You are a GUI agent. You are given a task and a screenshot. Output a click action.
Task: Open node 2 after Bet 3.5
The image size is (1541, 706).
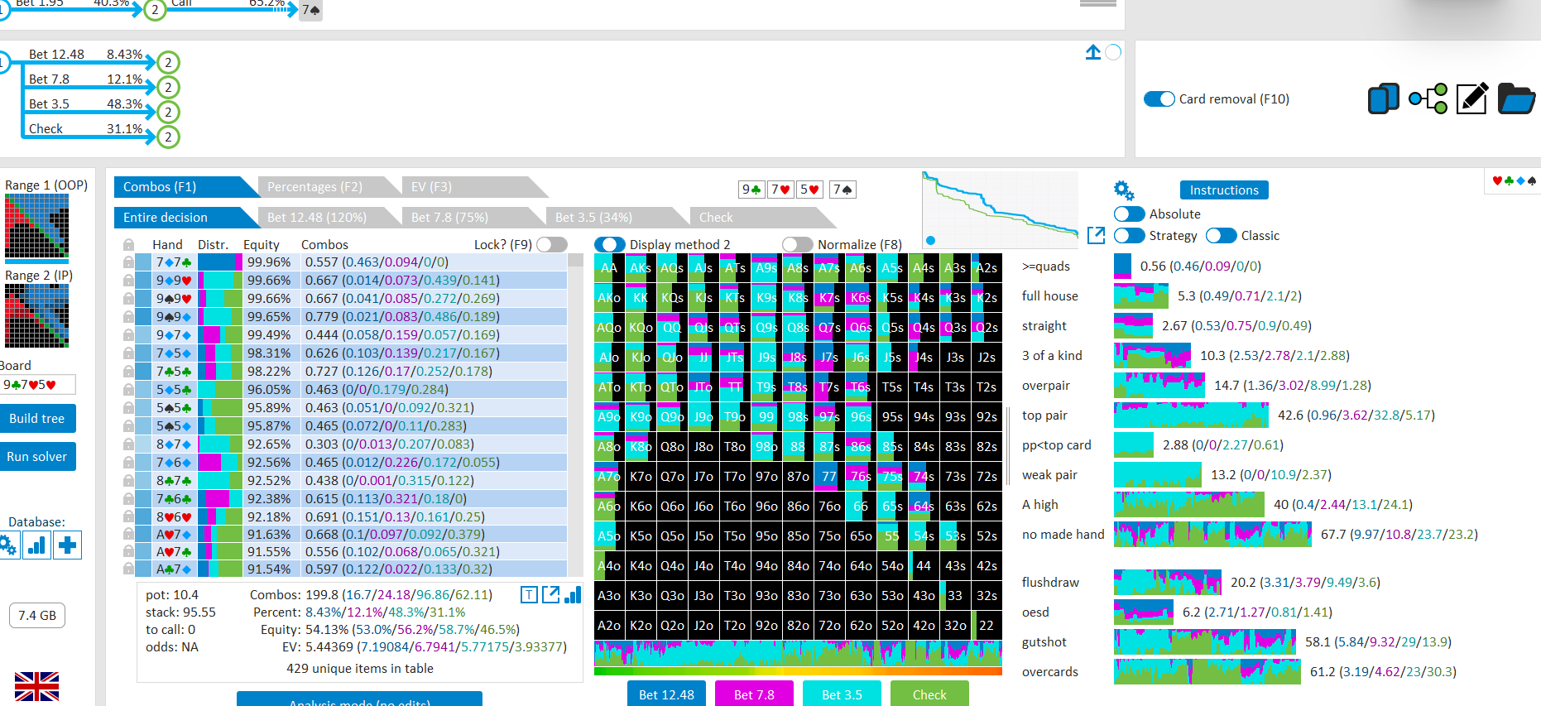coord(168,112)
